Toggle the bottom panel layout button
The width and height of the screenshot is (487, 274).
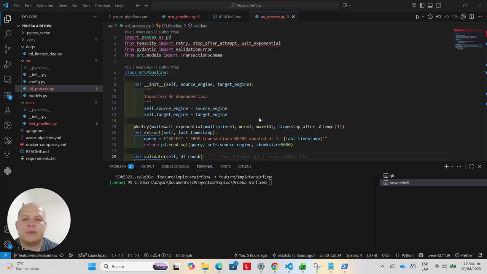[x=430, y=5]
